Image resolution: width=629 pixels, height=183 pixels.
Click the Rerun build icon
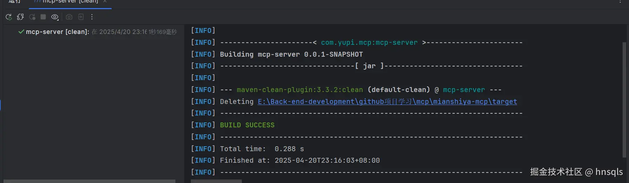pos(9,17)
